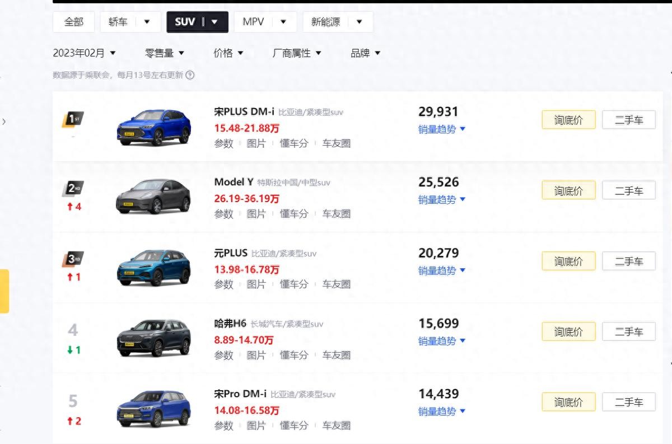Expand the 轿车 category dropdown arrow

[x=147, y=22]
